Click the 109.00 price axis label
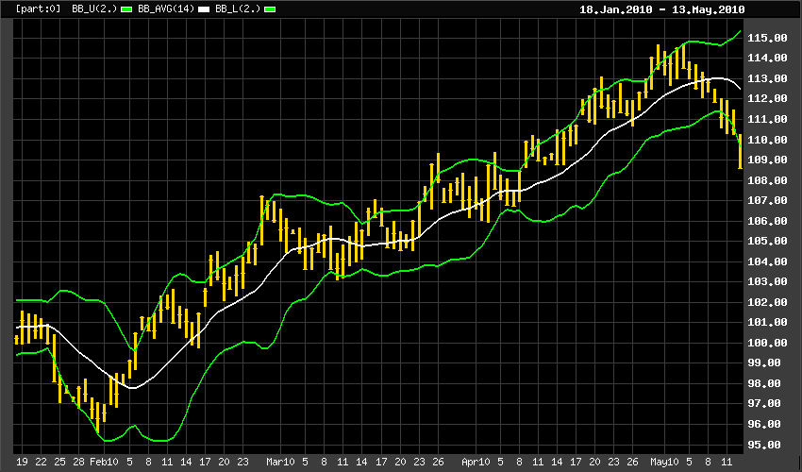The image size is (802, 472). [x=767, y=160]
